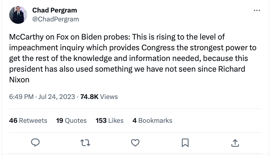Click the Chad Pergram display name
The height and width of the screenshot is (157, 270).
tap(54, 10)
